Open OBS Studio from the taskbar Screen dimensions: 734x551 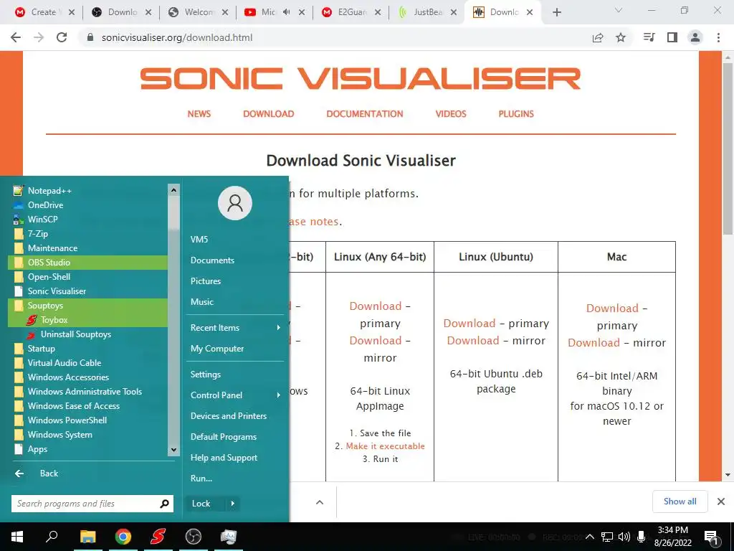point(194,537)
